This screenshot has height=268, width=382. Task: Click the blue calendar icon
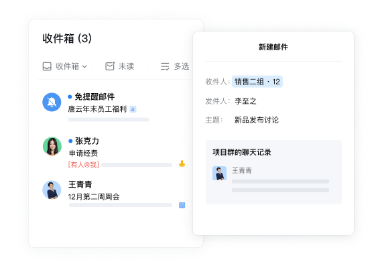182,205
